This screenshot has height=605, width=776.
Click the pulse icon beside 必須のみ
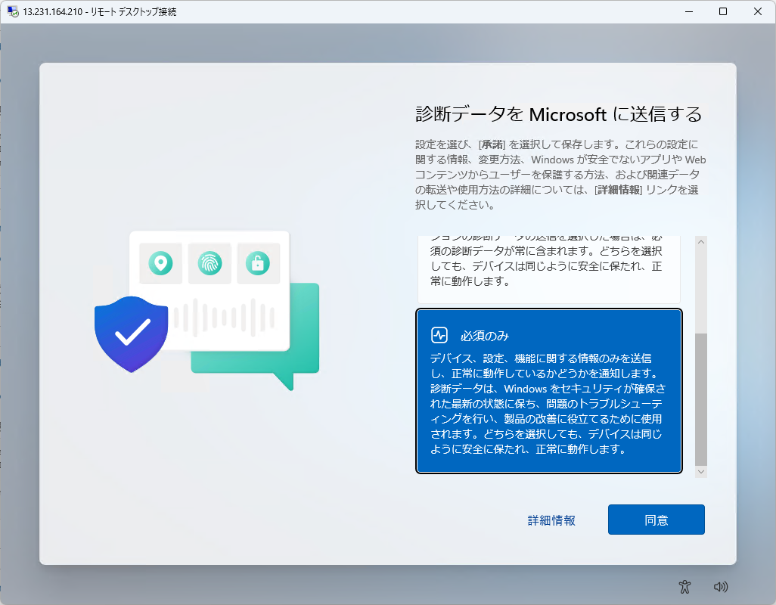pyautogui.click(x=439, y=335)
